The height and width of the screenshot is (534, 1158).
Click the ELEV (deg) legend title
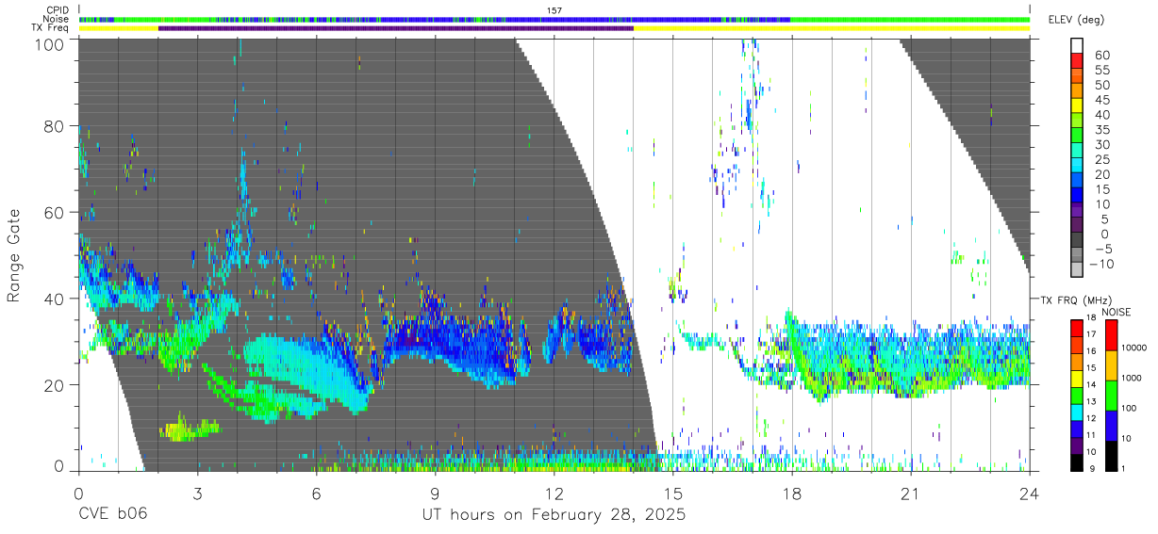click(x=1076, y=21)
